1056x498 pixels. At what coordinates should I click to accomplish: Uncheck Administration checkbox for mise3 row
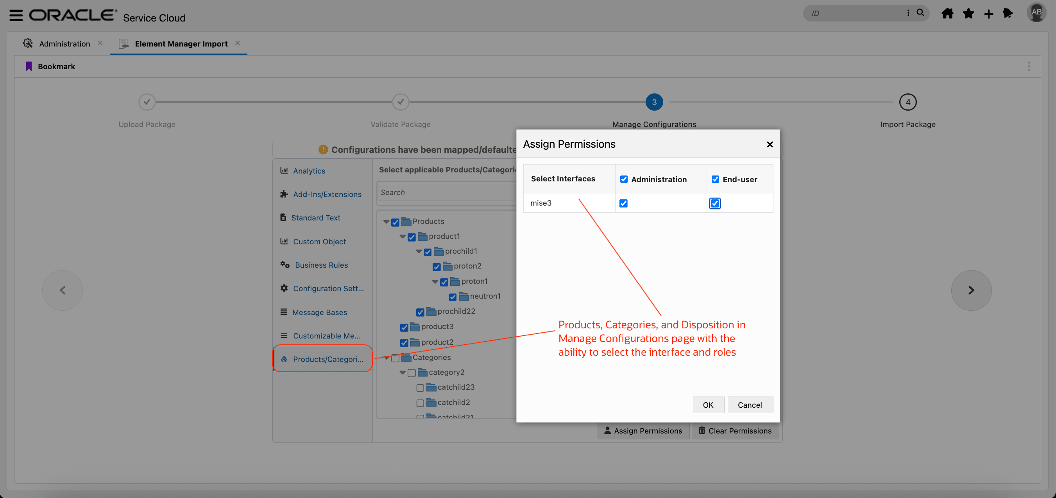pyautogui.click(x=623, y=203)
